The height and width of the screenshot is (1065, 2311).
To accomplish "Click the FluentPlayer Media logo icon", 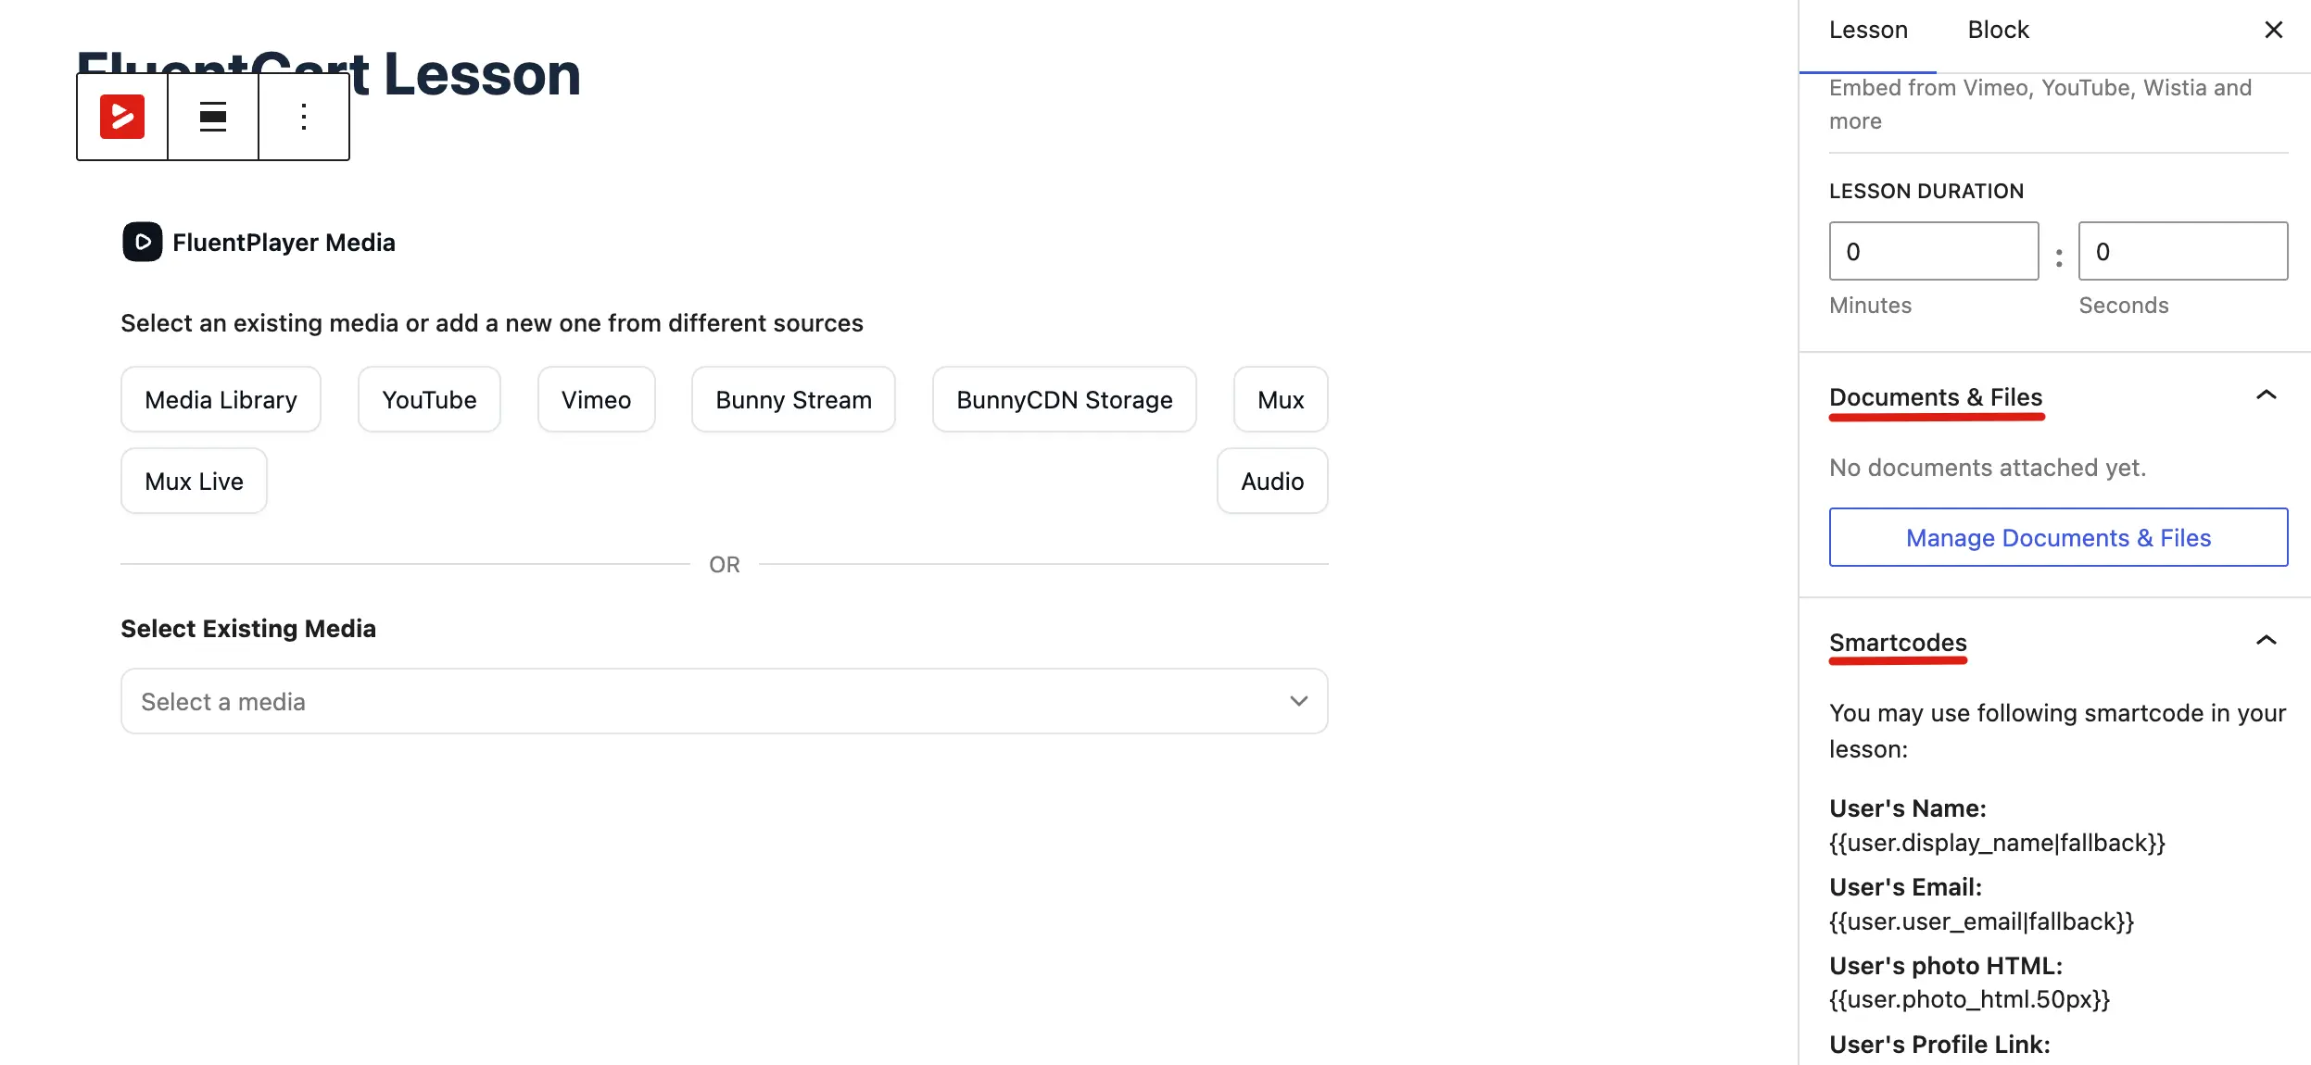I will 143,242.
